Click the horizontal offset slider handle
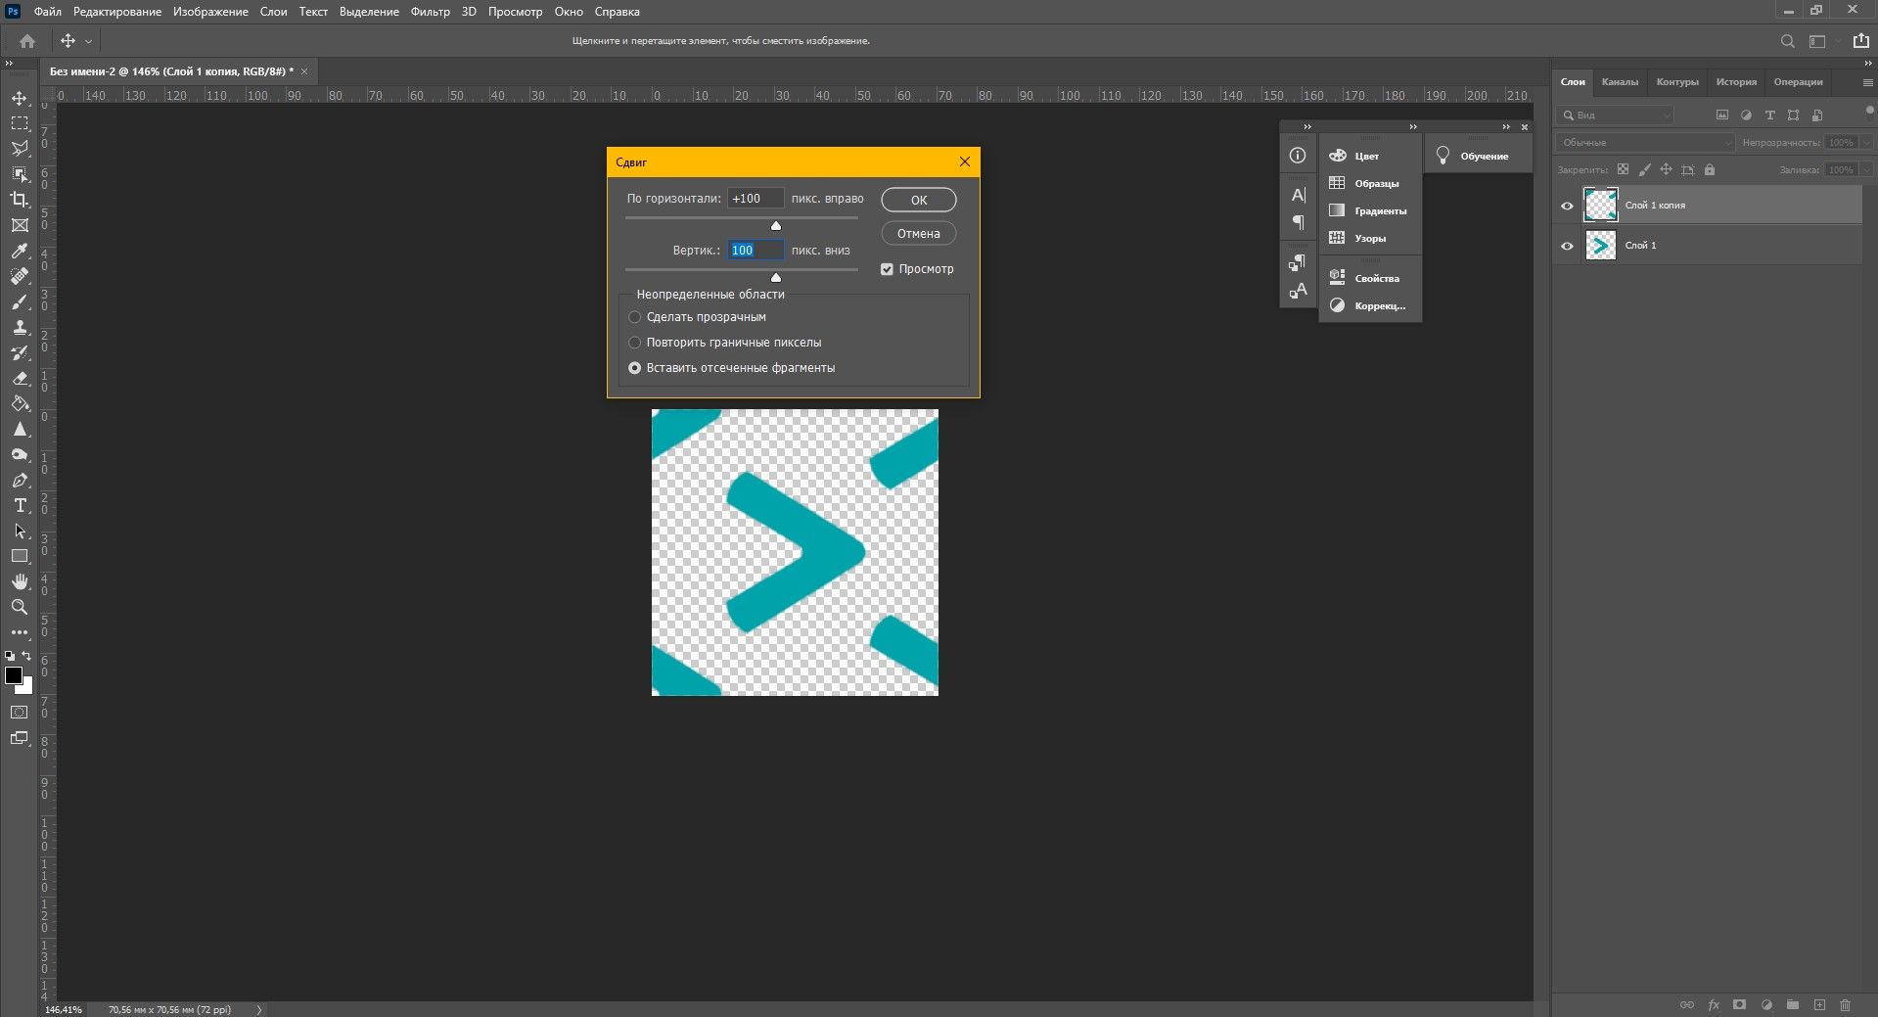 pyautogui.click(x=776, y=226)
